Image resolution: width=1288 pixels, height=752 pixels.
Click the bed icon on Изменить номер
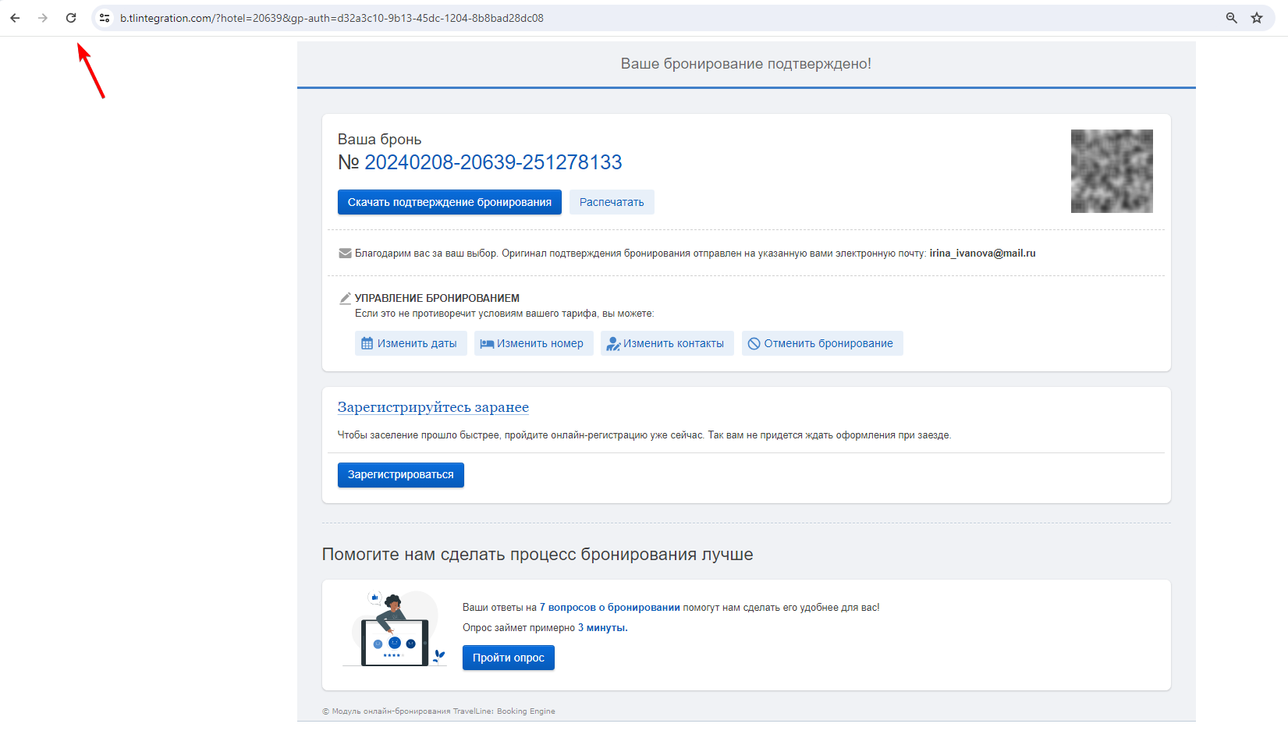[x=487, y=344]
